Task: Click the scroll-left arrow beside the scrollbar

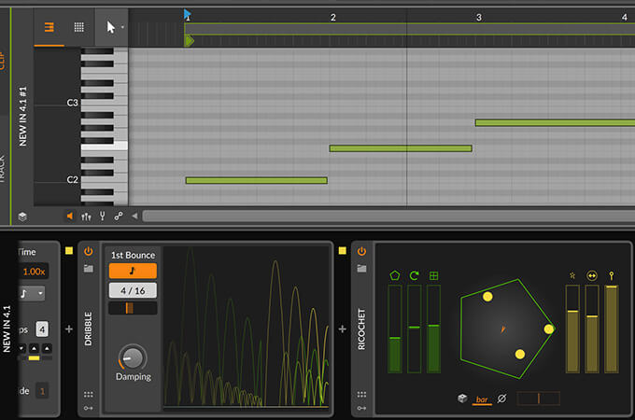Action: pyautogui.click(x=134, y=217)
